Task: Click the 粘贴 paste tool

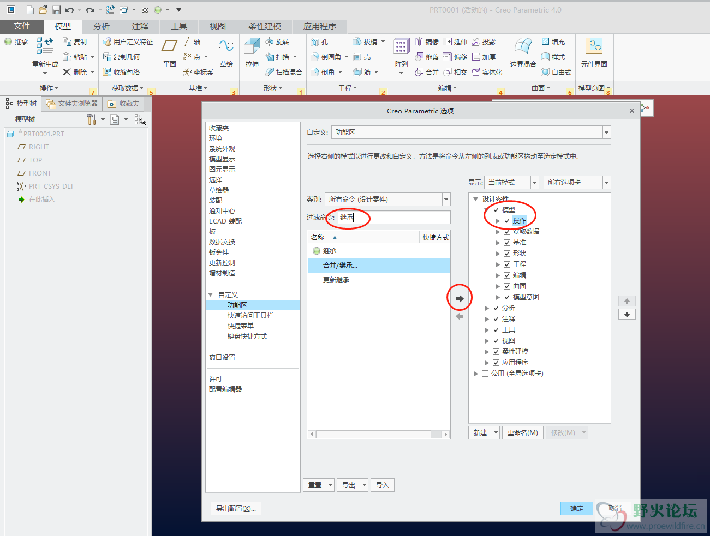Action: [x=75, y=57]
